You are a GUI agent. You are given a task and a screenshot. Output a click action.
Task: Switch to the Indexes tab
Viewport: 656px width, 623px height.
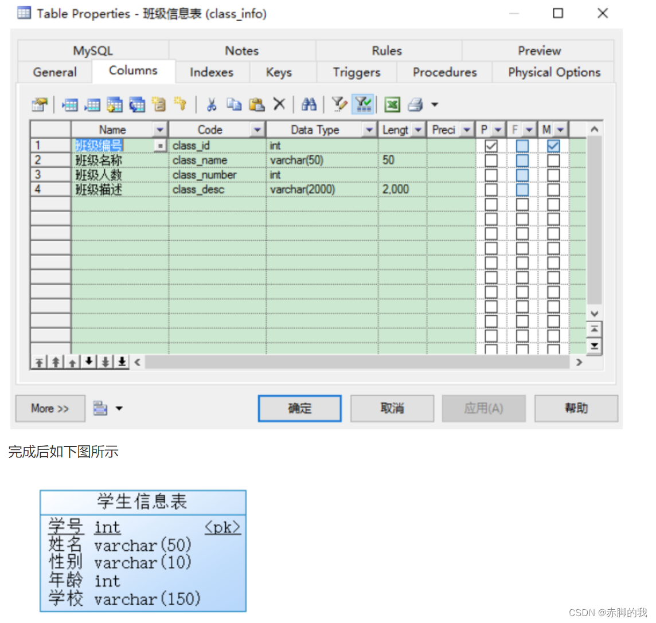[211, 72]
